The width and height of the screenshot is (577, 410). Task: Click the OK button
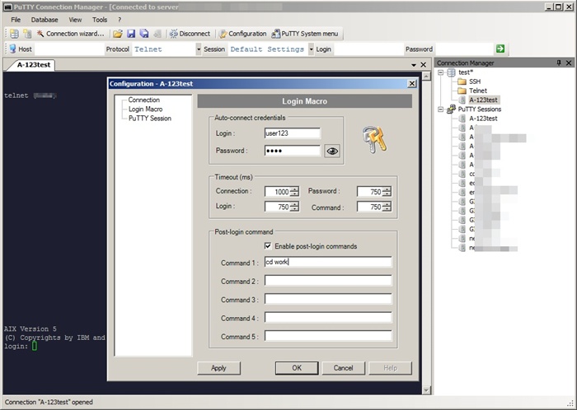coord(297,368)
